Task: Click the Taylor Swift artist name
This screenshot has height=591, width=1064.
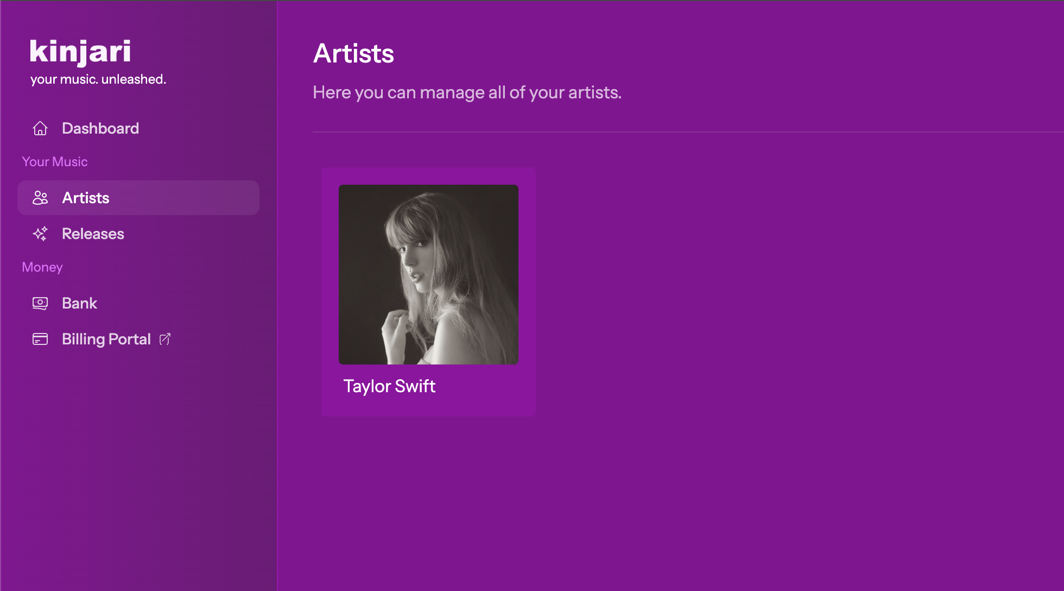Action: (389, 386)
